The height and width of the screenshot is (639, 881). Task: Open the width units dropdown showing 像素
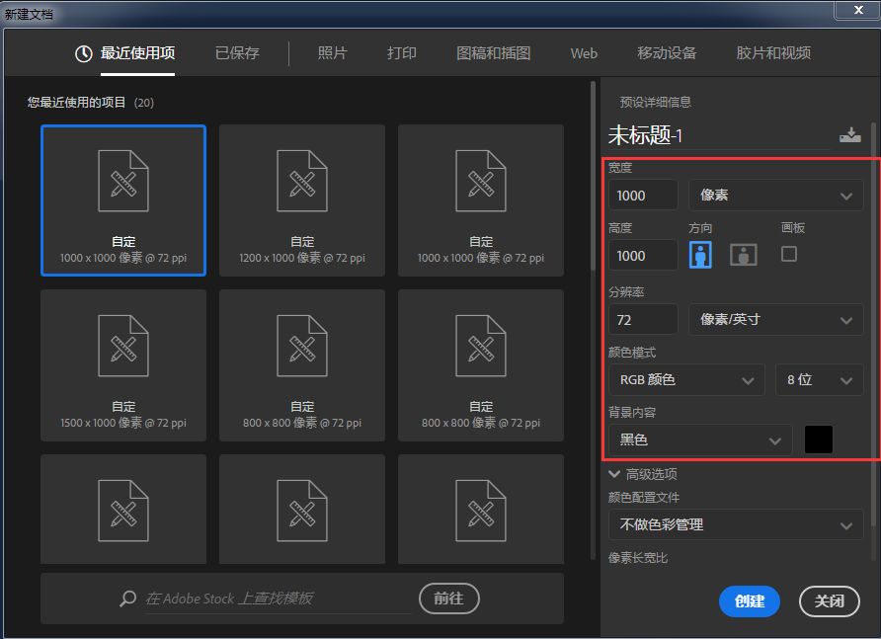[775, 196]
